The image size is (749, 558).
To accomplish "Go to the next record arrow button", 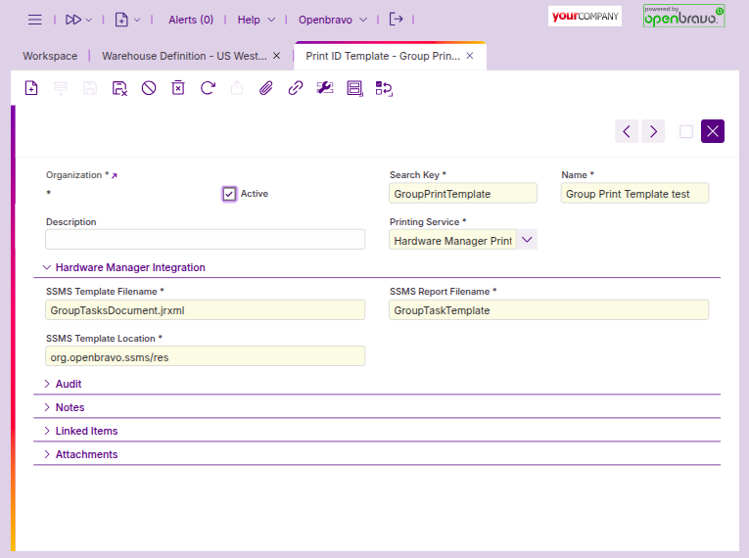I will click(653, 131).
